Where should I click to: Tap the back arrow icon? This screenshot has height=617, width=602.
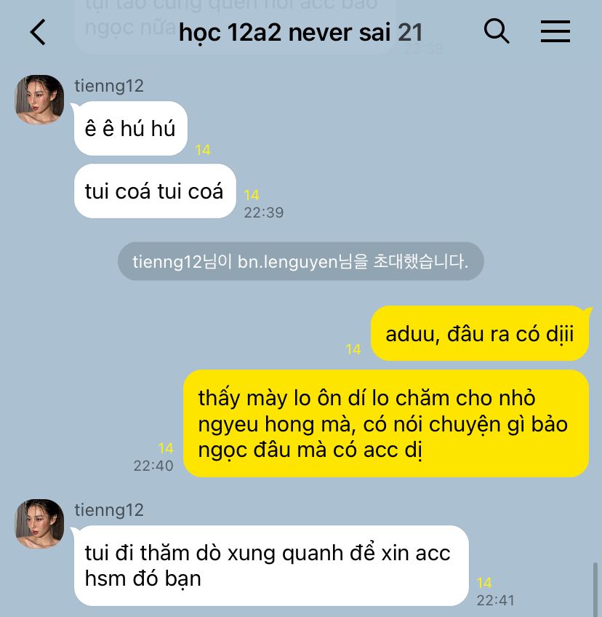tap(38, 32)
